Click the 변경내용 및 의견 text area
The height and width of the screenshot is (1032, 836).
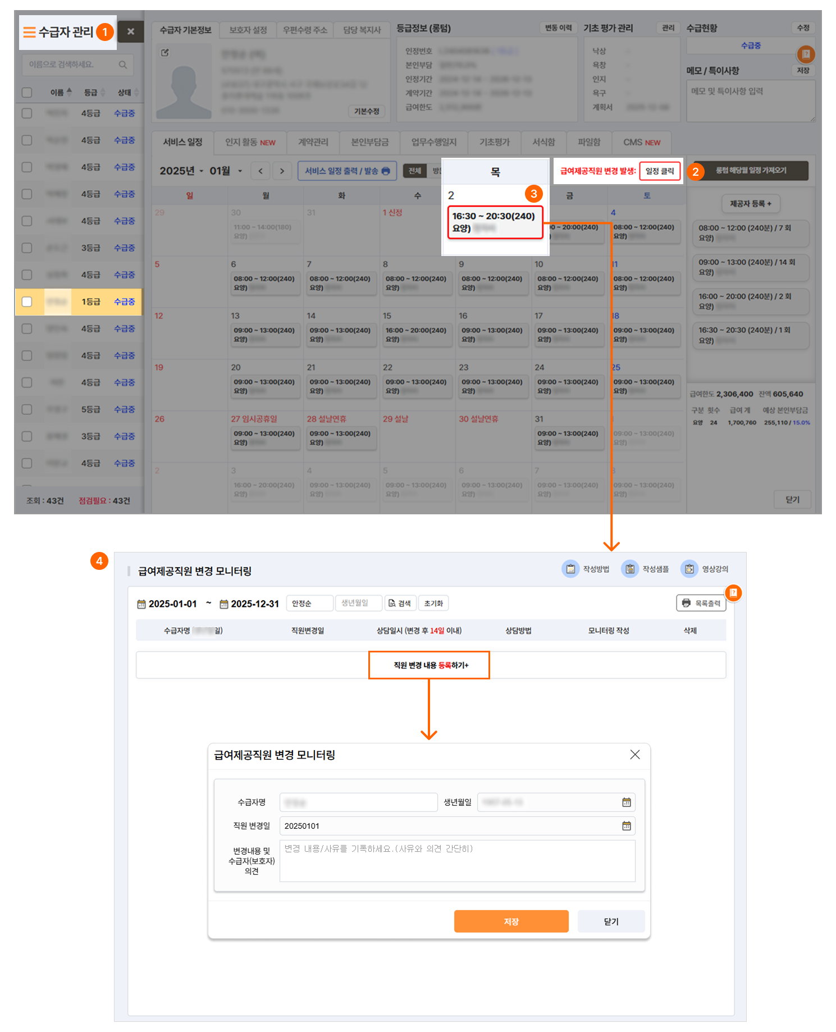point(457,861)
